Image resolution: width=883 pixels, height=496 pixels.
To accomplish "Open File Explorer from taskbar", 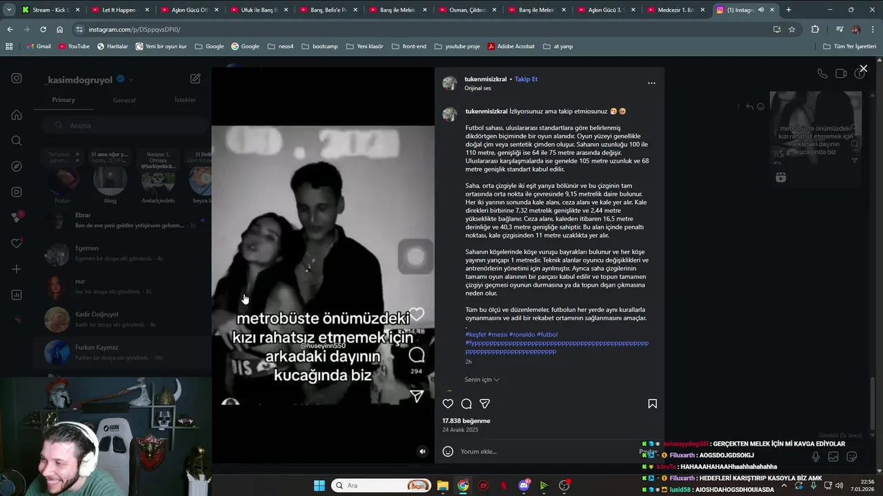I will 443,486.
